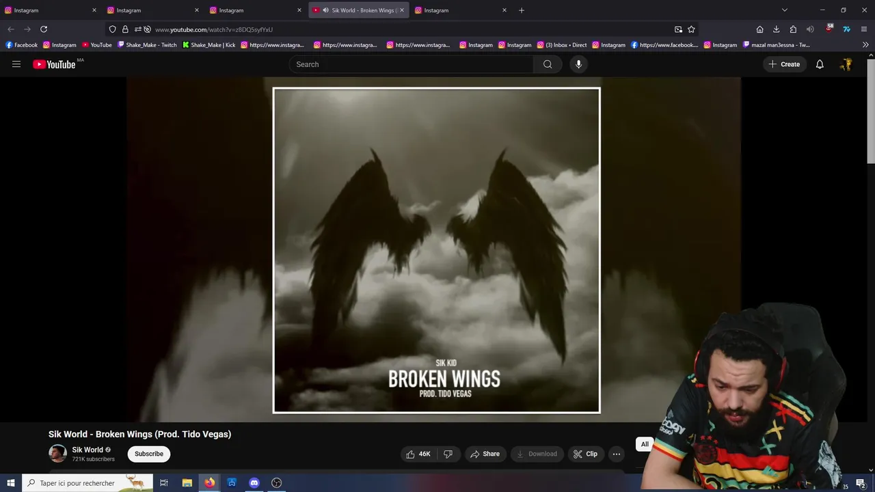Open Shake_Make | Kick bookmark
This screenshot has height=492, width=875.
(x=209, y=45)
